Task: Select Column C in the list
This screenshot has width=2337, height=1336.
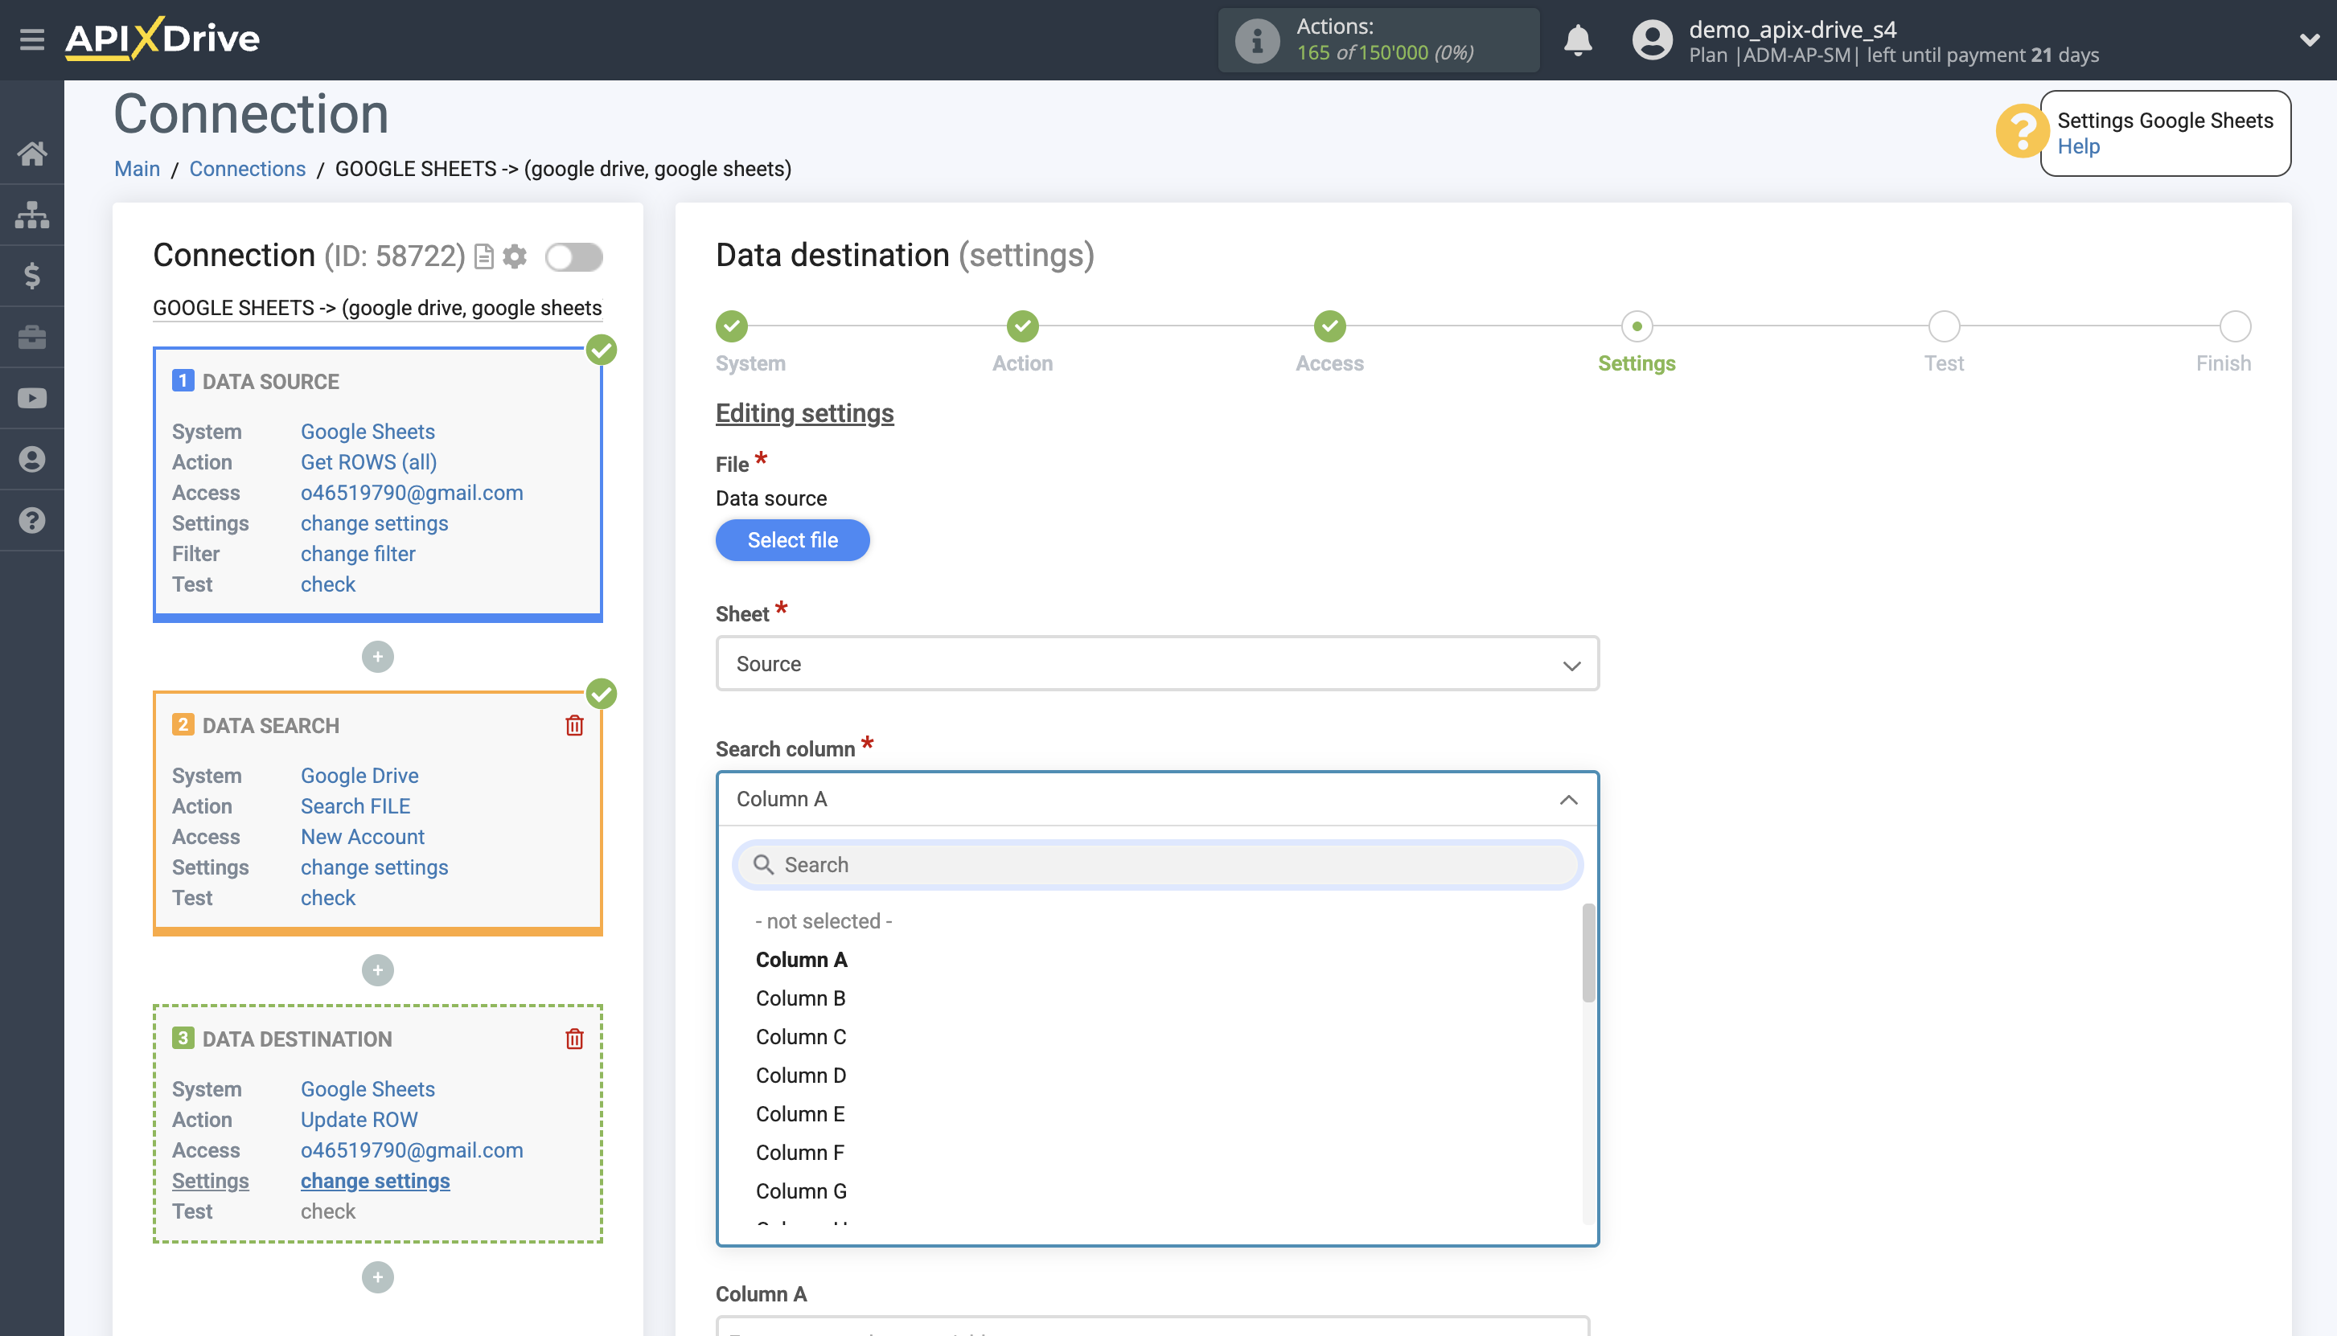Action: click(x=801, y=1037)
